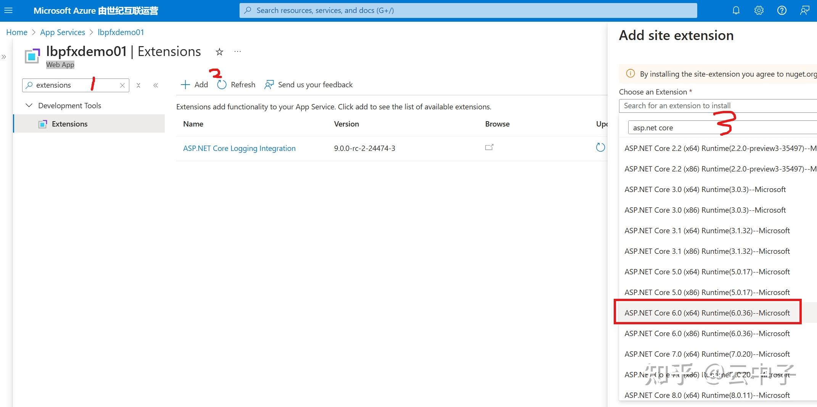
Task: Open ASP.NET Core Logging Integration extension
Action: (x=239, y=148)
